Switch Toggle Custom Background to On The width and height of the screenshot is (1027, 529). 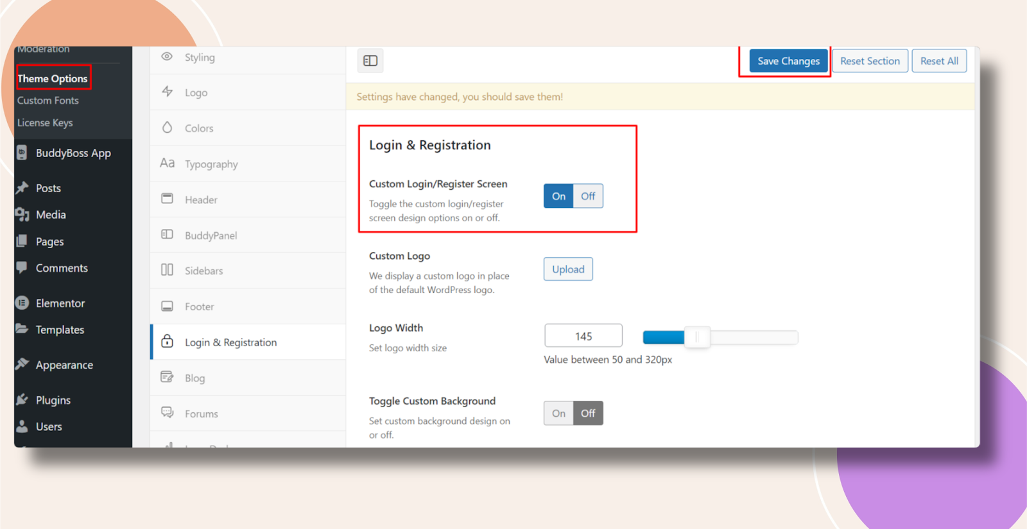coord(558,413)
